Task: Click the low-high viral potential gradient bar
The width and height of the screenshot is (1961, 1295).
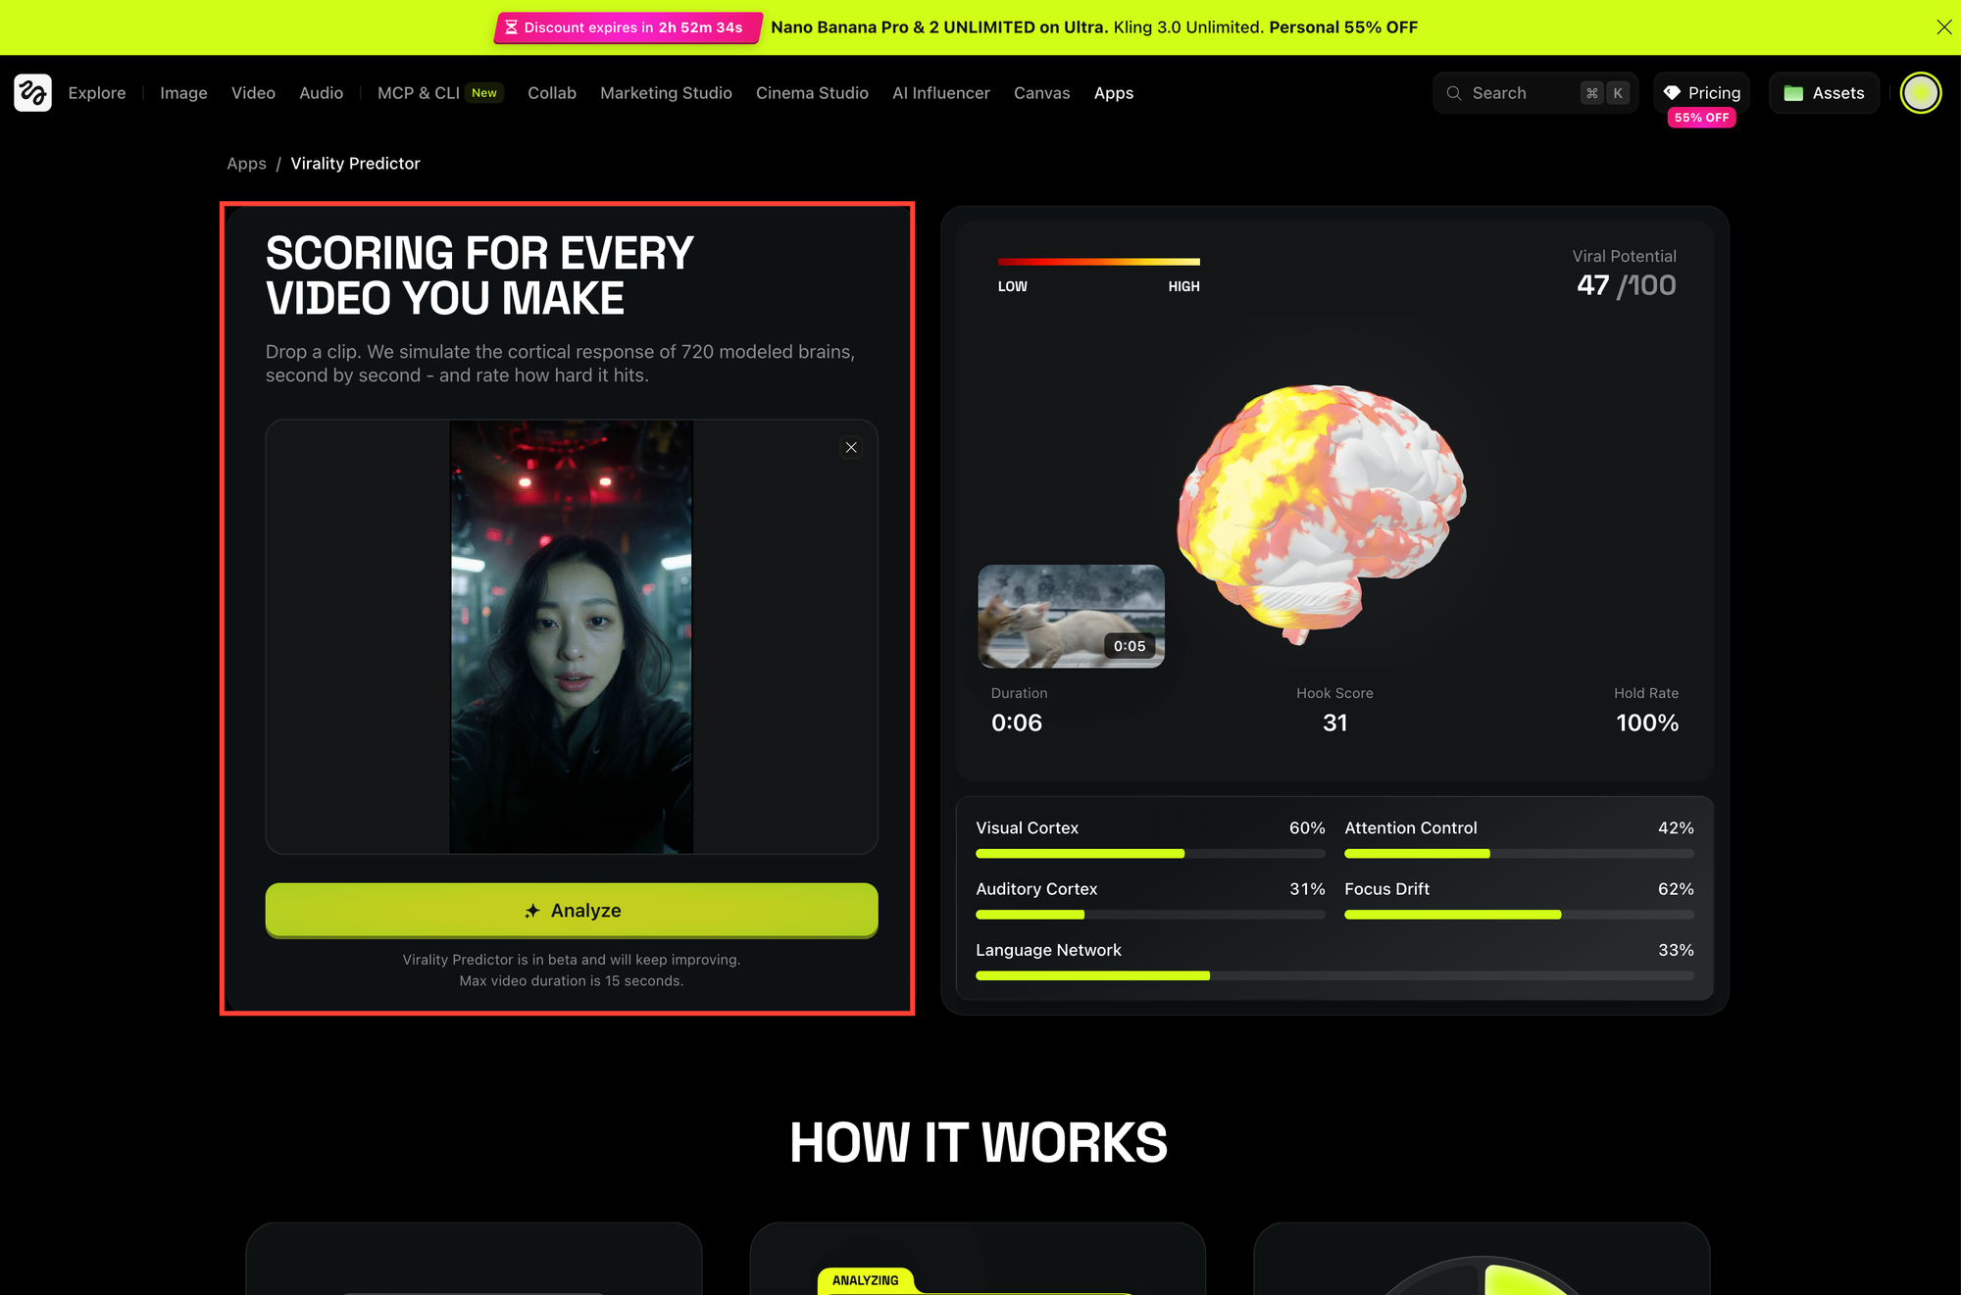Action: [1098, 262]
